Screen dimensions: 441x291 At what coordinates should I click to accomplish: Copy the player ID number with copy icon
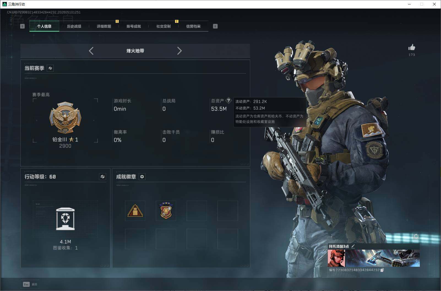pyautogui.click(x=382, y=270)
